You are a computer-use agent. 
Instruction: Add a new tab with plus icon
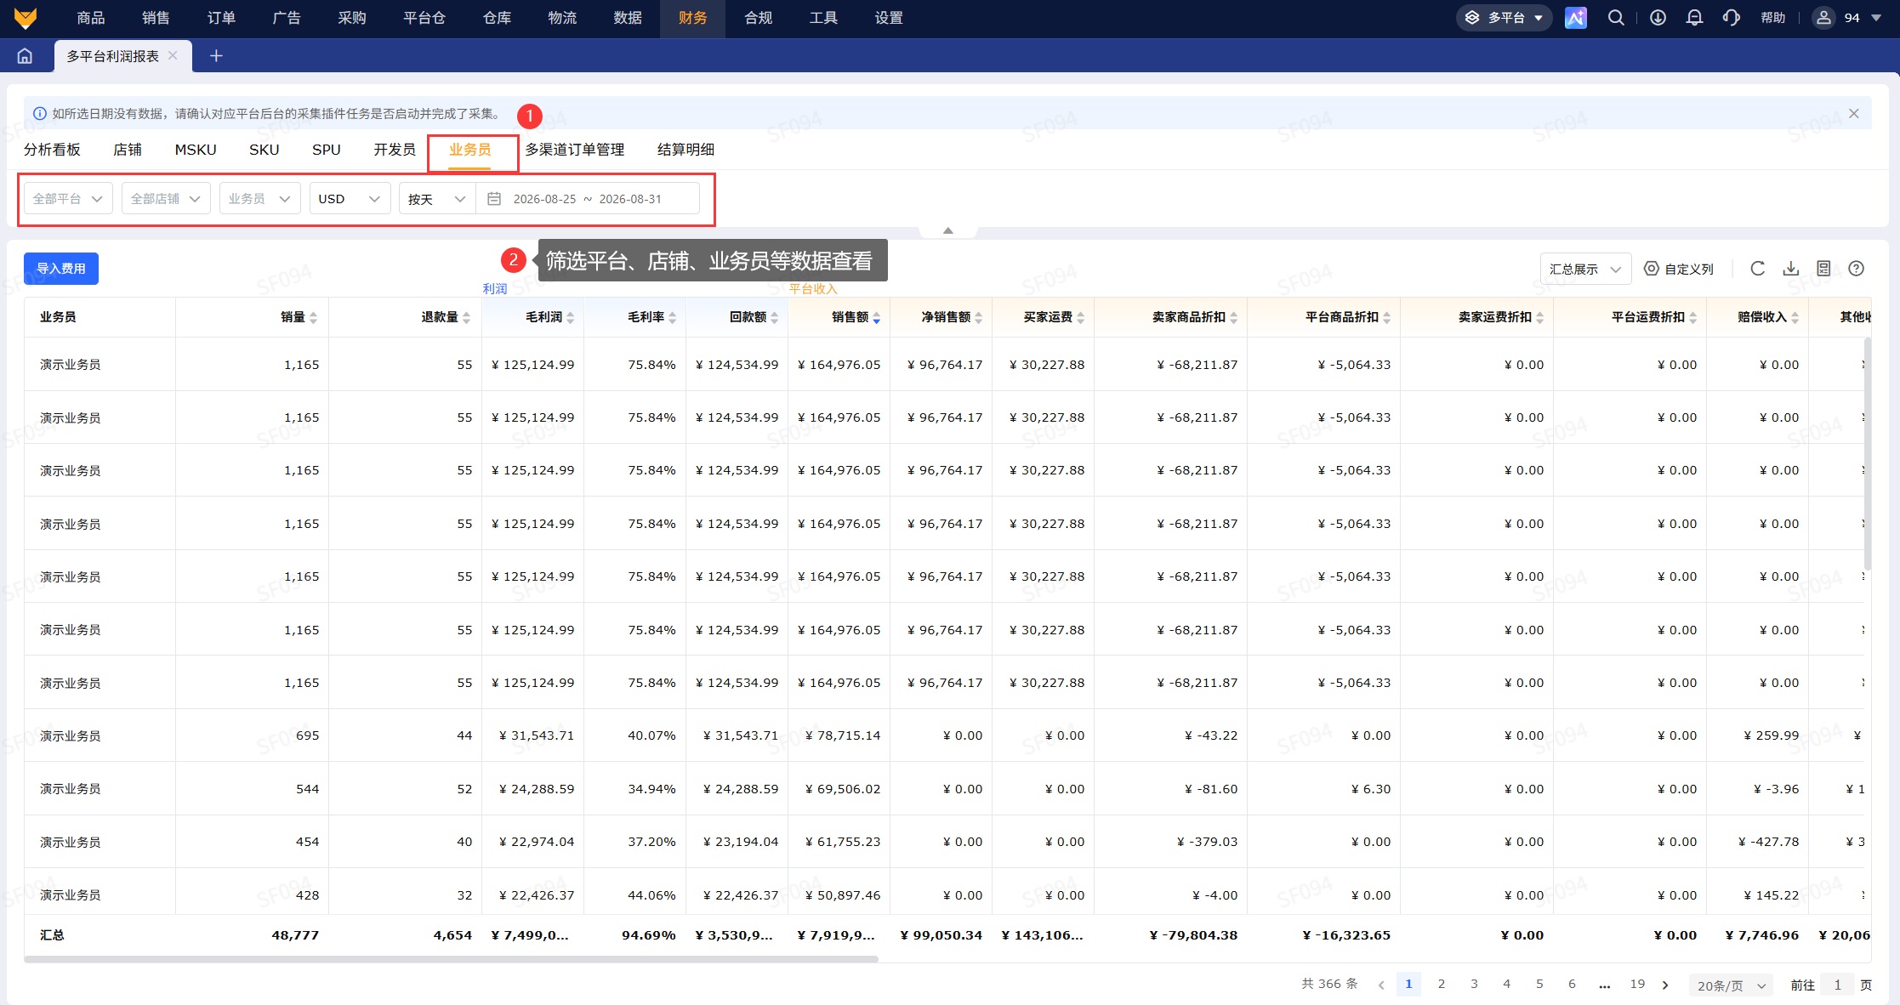216,56
